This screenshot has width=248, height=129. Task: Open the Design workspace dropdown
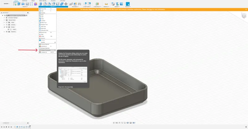[6, 4]
